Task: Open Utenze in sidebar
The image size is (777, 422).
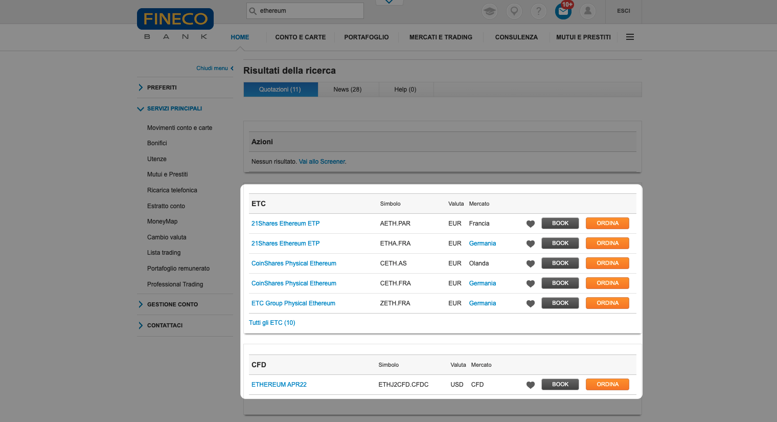Action: [157, 159]
